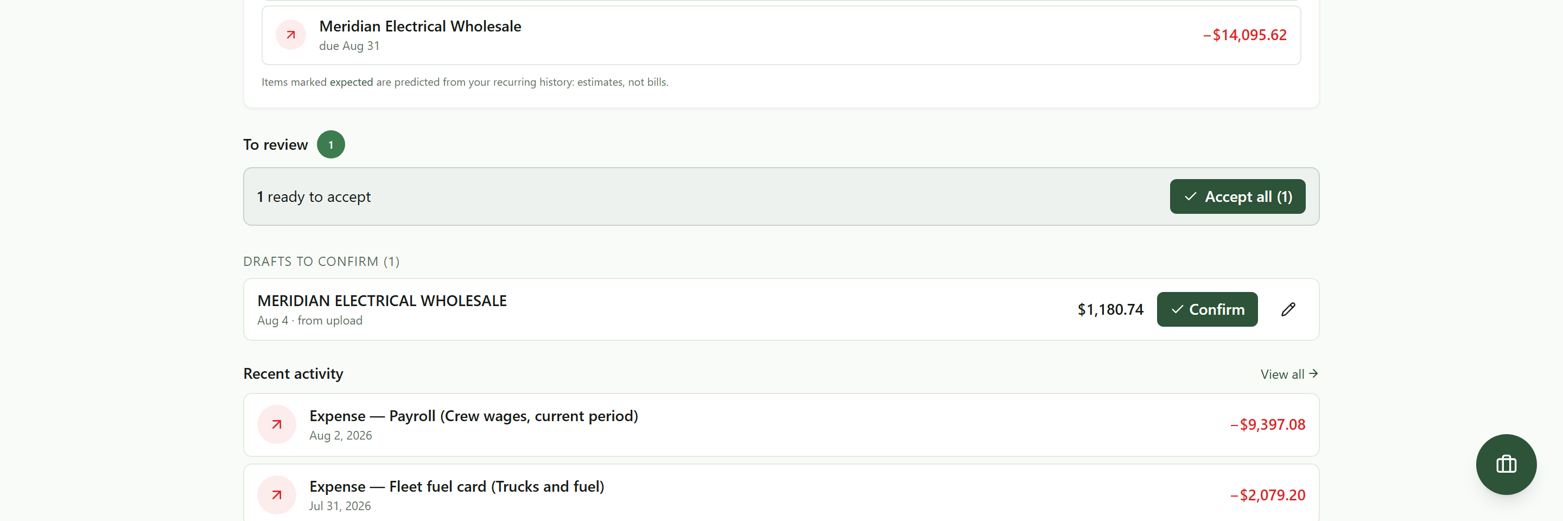
Task: Click the -$14,095.62 amount due
Action: click(1244, 35)
